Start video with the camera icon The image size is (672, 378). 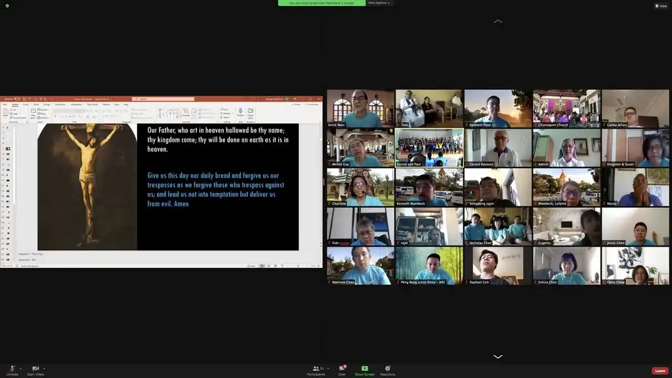click(35, 370)
